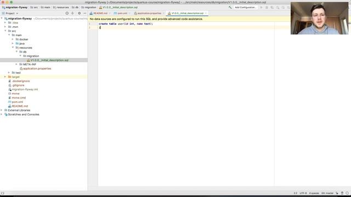Expand the target folder

(x=5, y=77)
